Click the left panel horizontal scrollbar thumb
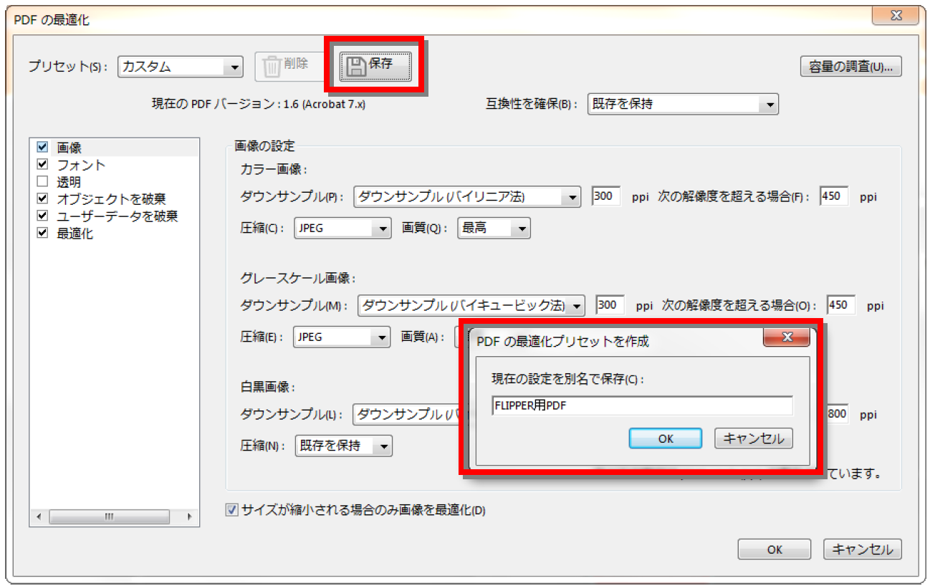 click(109, 517)
